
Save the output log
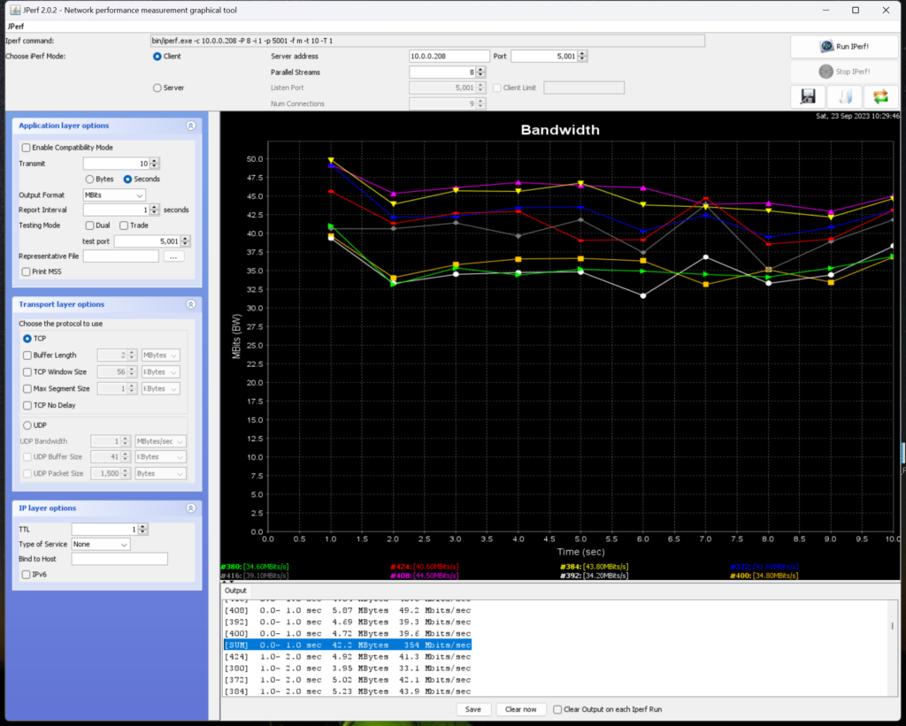(x=472, y=709)
